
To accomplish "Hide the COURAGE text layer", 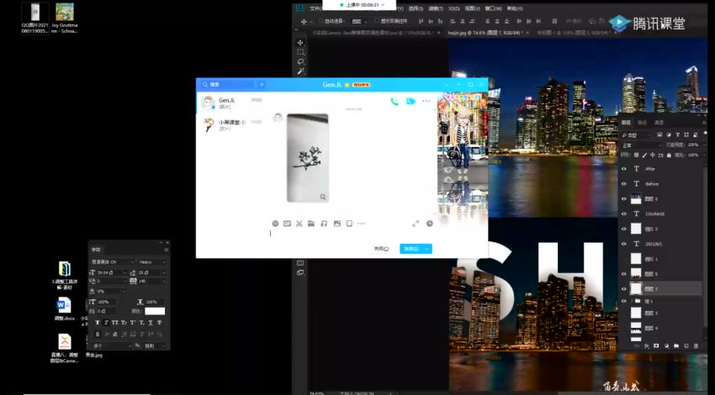I will pos(624,213).
